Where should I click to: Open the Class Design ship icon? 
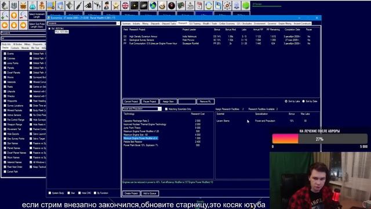click(70, 5)
